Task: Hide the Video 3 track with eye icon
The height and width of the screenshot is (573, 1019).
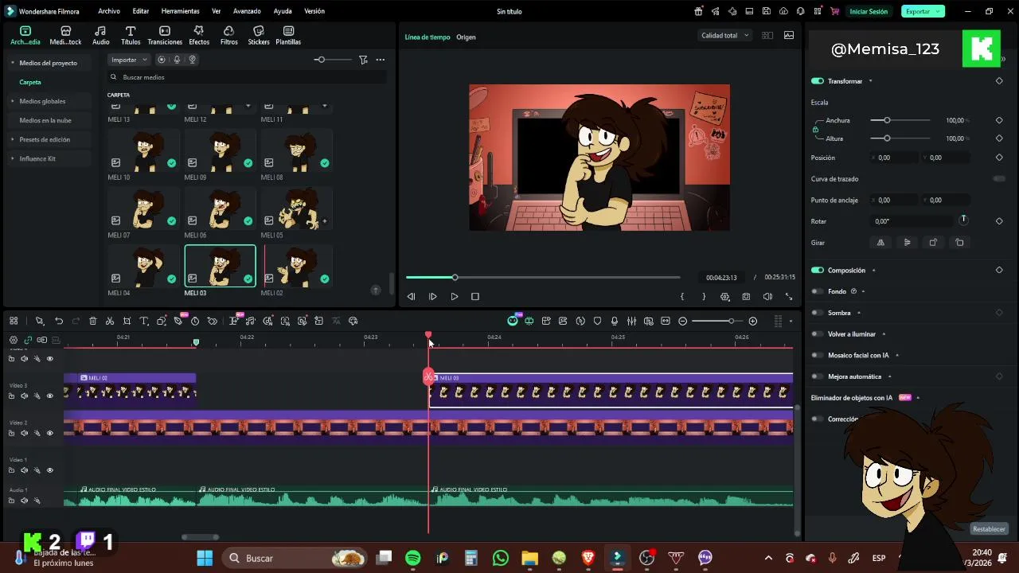Action: 49,396
